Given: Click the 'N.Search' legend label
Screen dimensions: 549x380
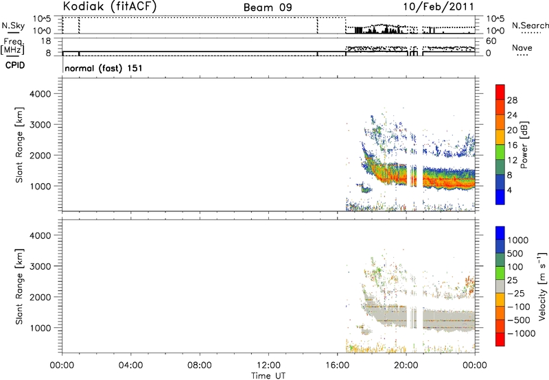Looking at the screenshot, I should coord(530,25).
